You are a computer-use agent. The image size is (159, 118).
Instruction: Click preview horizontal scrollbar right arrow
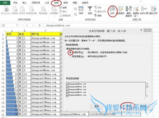[x=144, y=99]
